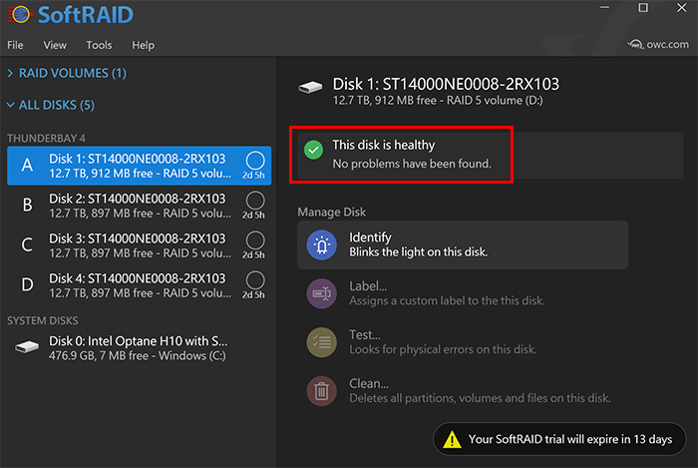Screen dimensions: 698x468
Task: Select Disk 3 in ThunderBay 4 list
Action: (x=140, y=245)
